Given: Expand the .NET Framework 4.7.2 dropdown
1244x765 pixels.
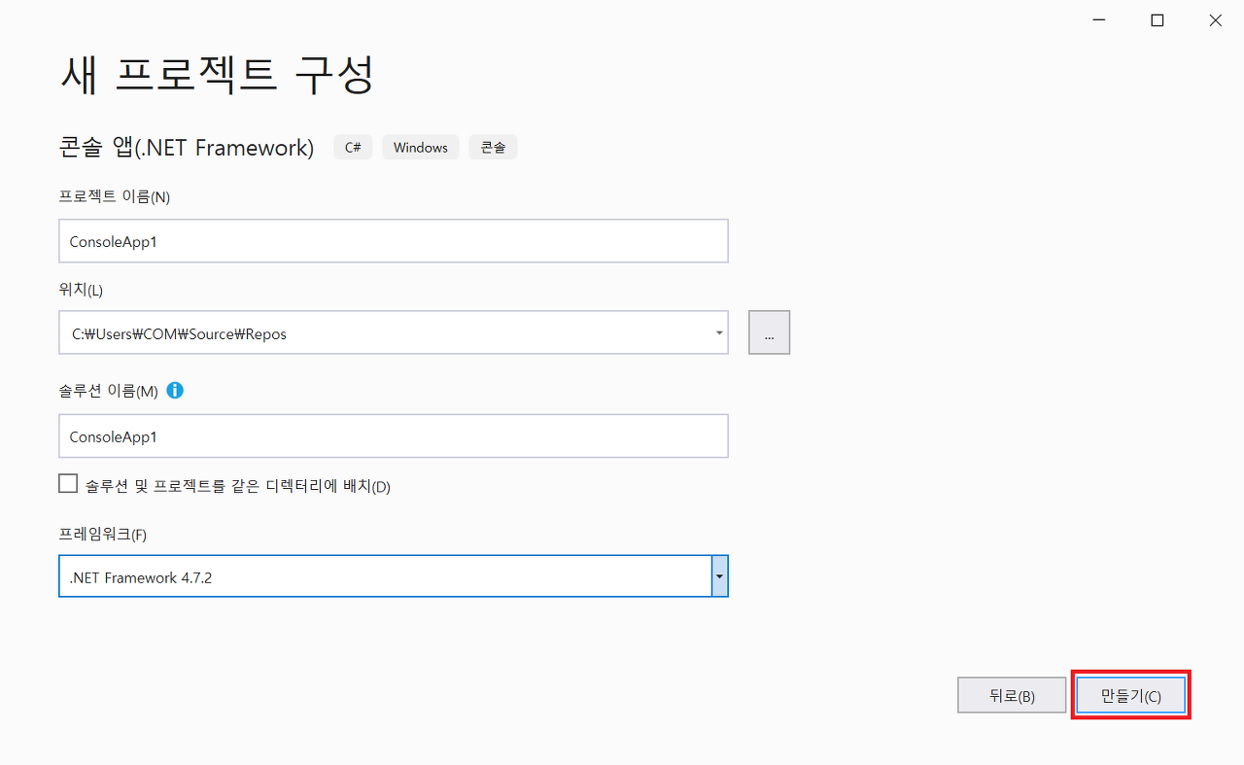Looking at the screenshot, I should click(719, 576).
